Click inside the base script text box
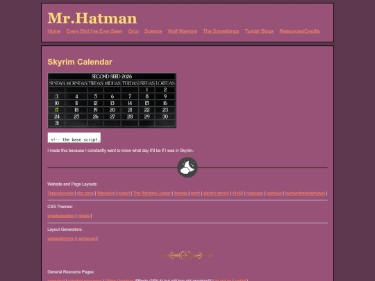This screenshot has width=375, height=281. tap(74, 137)
